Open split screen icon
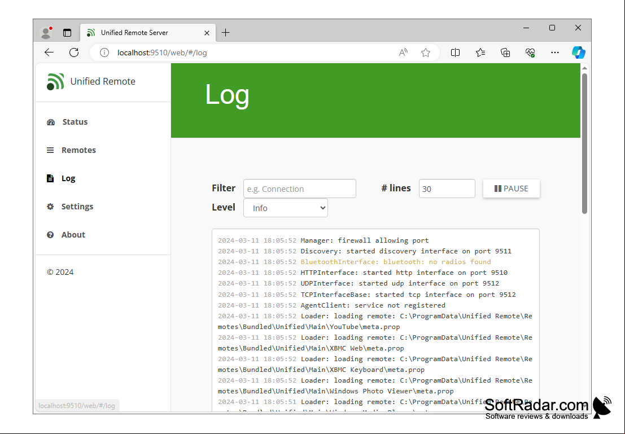Viewport: 625px width, 434px height. pos(455,52)
